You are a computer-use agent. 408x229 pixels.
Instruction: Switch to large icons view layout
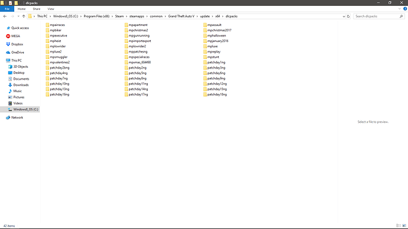pyautogui.click(x=404, y=225)
